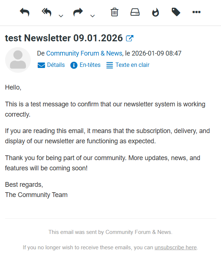Viewport: 221px width, 265px height.
Task: Click the 2026-01-09 08:47 date text
Action: point(156,53)
